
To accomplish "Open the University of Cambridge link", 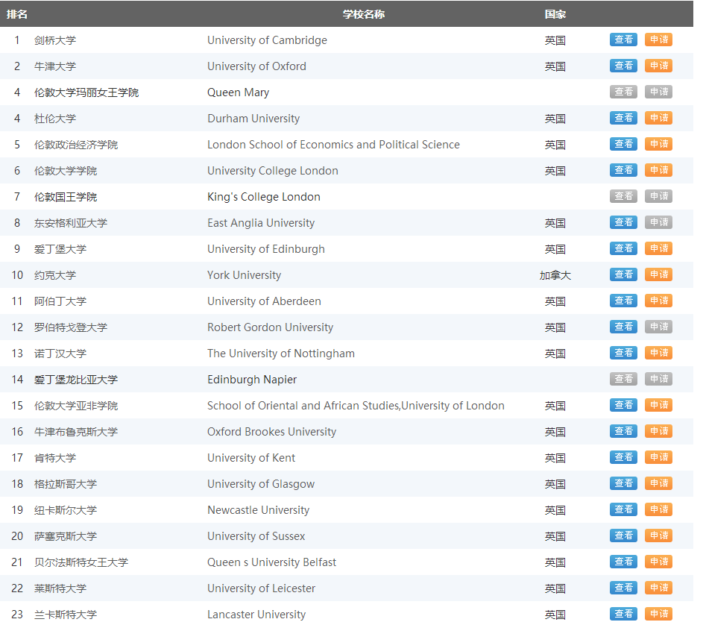I will coord(267,40).
